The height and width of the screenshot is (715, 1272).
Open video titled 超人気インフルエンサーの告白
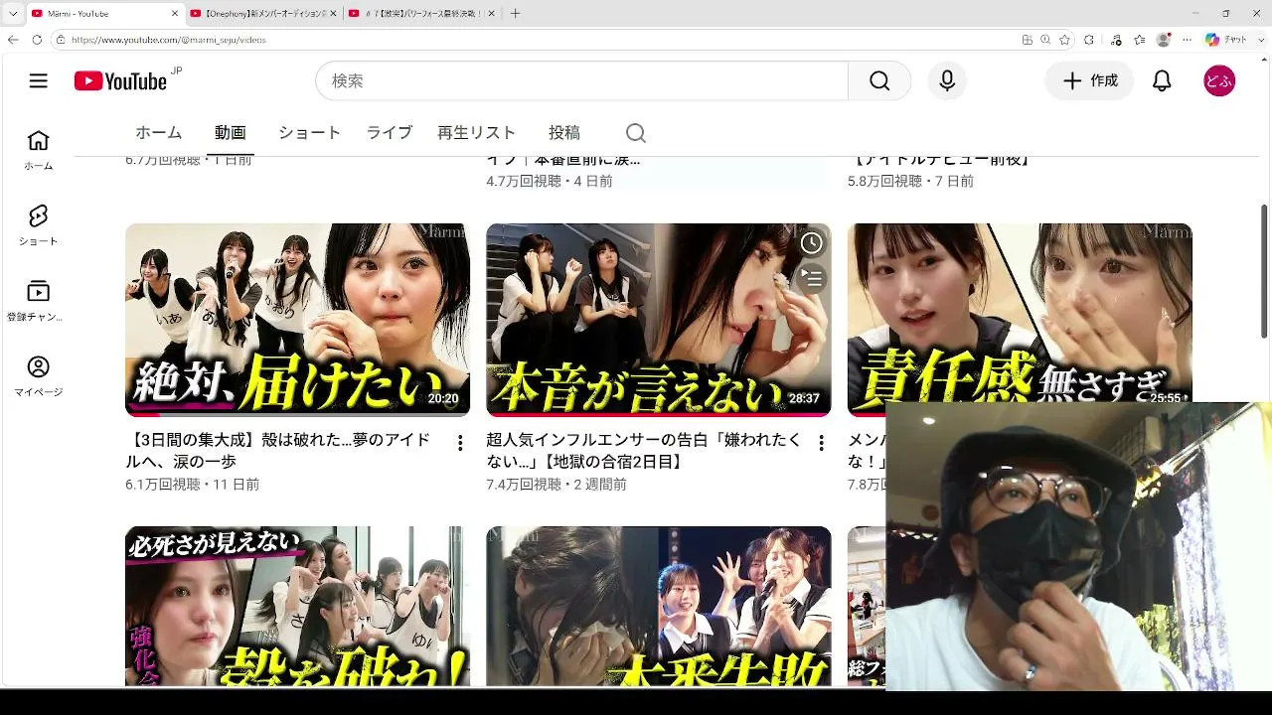tap(644, 451)
